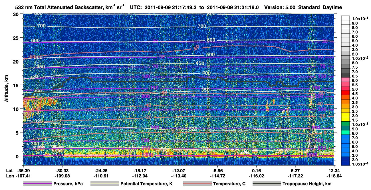
Task: Select the 'Temperature, C' legend label
Action: point(229,184)
